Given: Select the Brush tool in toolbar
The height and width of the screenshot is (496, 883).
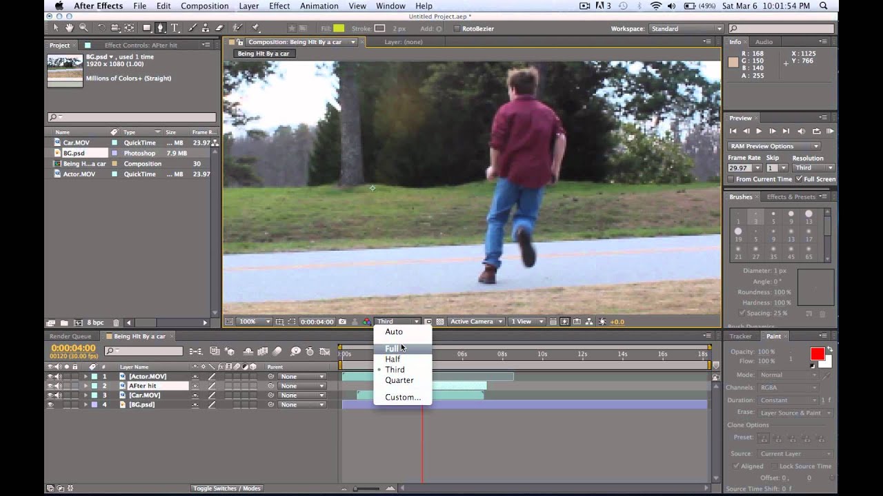Looking at the screenshot, I should pyautogui.click(x=192, y=28).
